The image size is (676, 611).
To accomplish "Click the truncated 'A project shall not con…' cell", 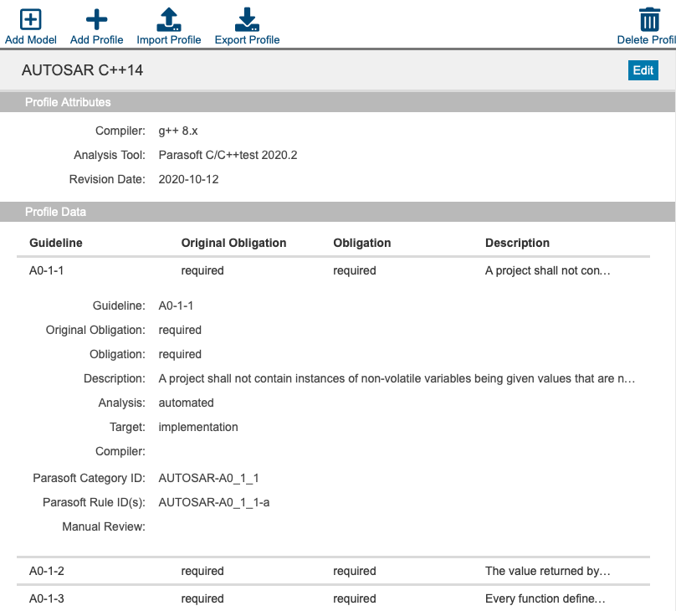I will [547, 270].
